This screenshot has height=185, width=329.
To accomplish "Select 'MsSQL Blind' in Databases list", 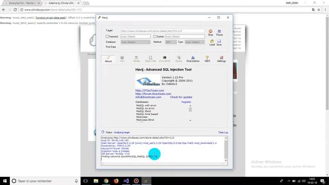I will 143,112.
